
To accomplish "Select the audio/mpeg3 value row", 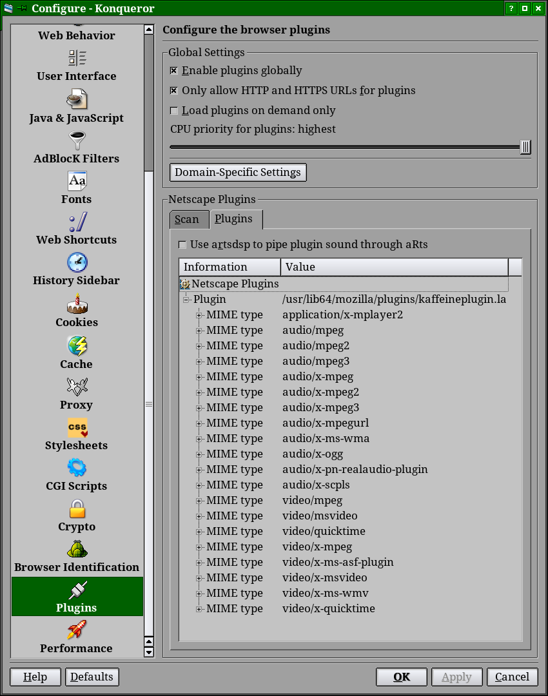I will 316,362.
